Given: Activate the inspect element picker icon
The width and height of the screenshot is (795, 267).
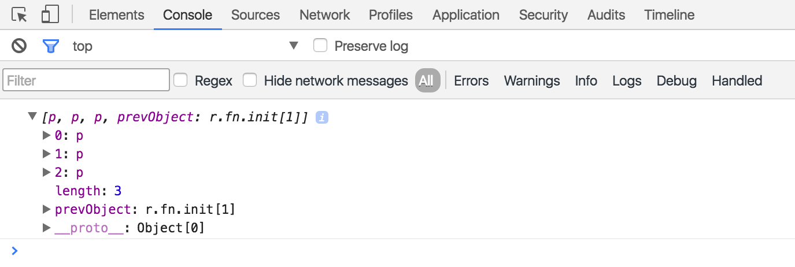Looking at the screenshot, I should click(20, 15).
